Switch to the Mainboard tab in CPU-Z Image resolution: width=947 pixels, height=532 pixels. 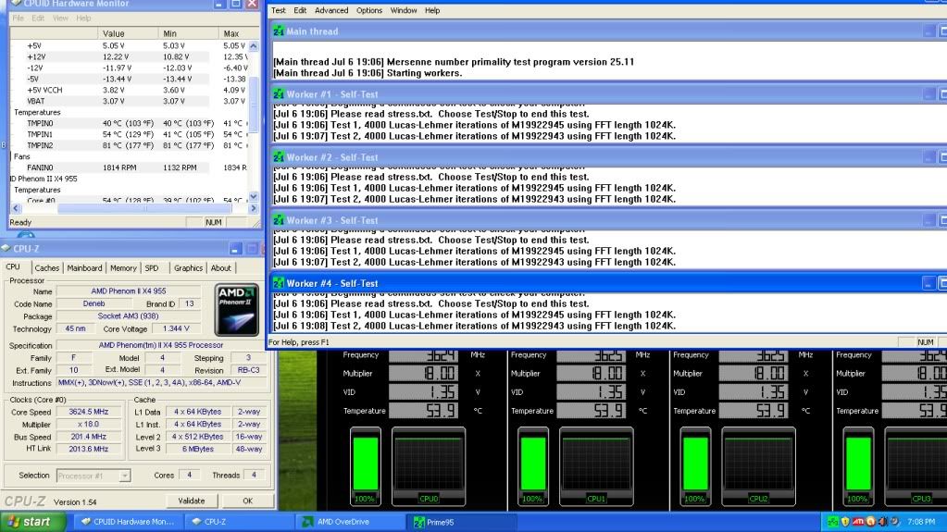[85, 268]
